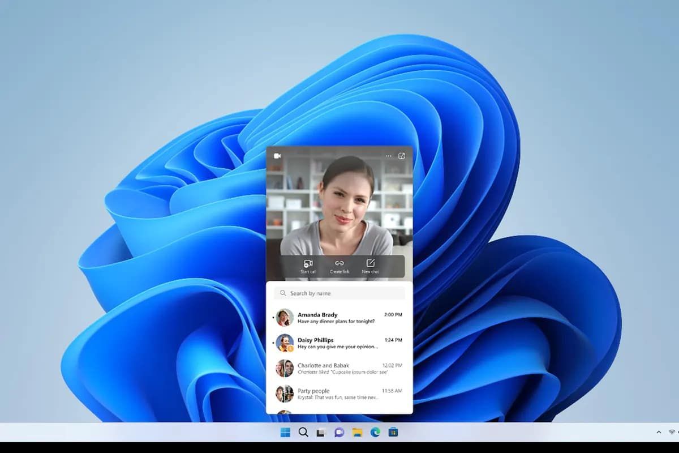Expand the hidden system tray icons chevron
Viewport: 679px width, 453px height.
click(x=659, y=432)
